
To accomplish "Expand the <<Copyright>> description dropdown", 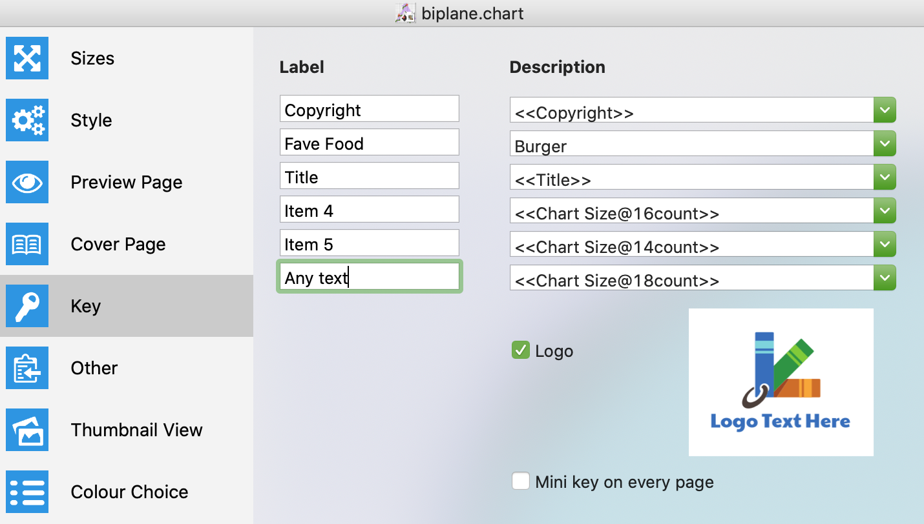I will (885, 110).
